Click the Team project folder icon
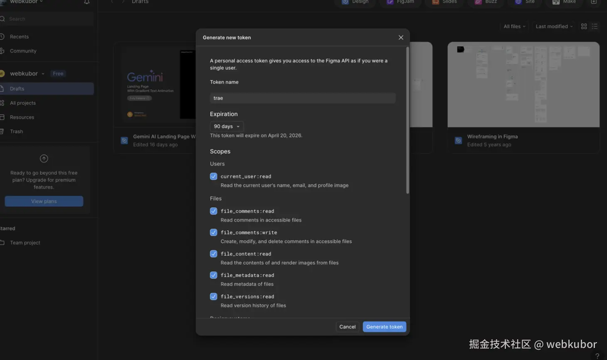This screenshot has height=360, width=607. 2,243
